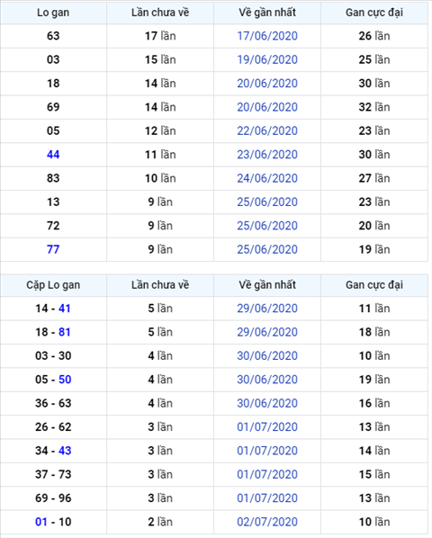Open the 29/06/2020 link for pair 14 - 41
Viewport: 432px width, 538px height.
267,309
